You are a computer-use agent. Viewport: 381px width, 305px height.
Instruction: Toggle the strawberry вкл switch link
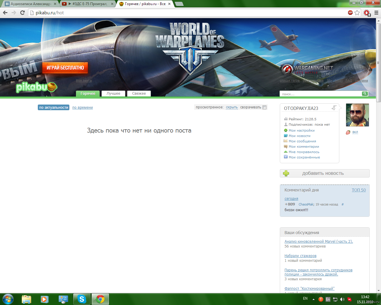pos(355,132)
